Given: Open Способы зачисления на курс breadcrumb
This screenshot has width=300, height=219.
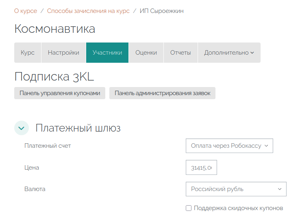Looking at the screenshot, I should pos(88,11).
